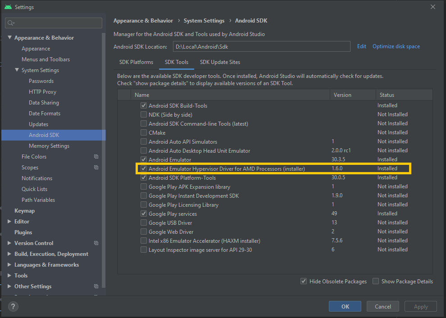Click the Version column header
The height and width of the screenshot is (318, 446).
tap(353, 95)
